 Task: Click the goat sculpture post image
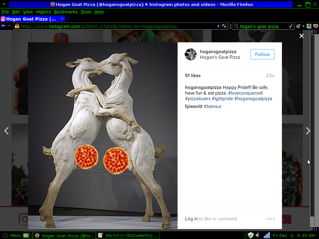[x=103, y=136]
